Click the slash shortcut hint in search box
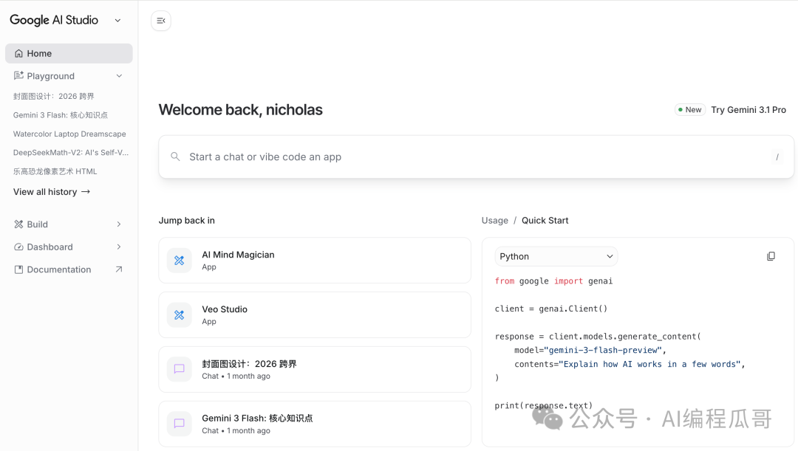The height and width of the screenshot is (451, 798). point(777,156)
